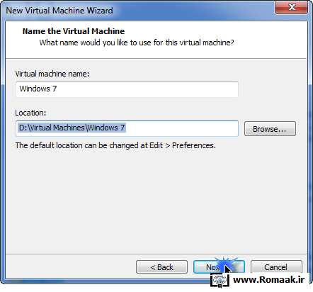Click empty gray area of dialog body
313x292 pixels.
pyautogui.click(x=156, y=201)
